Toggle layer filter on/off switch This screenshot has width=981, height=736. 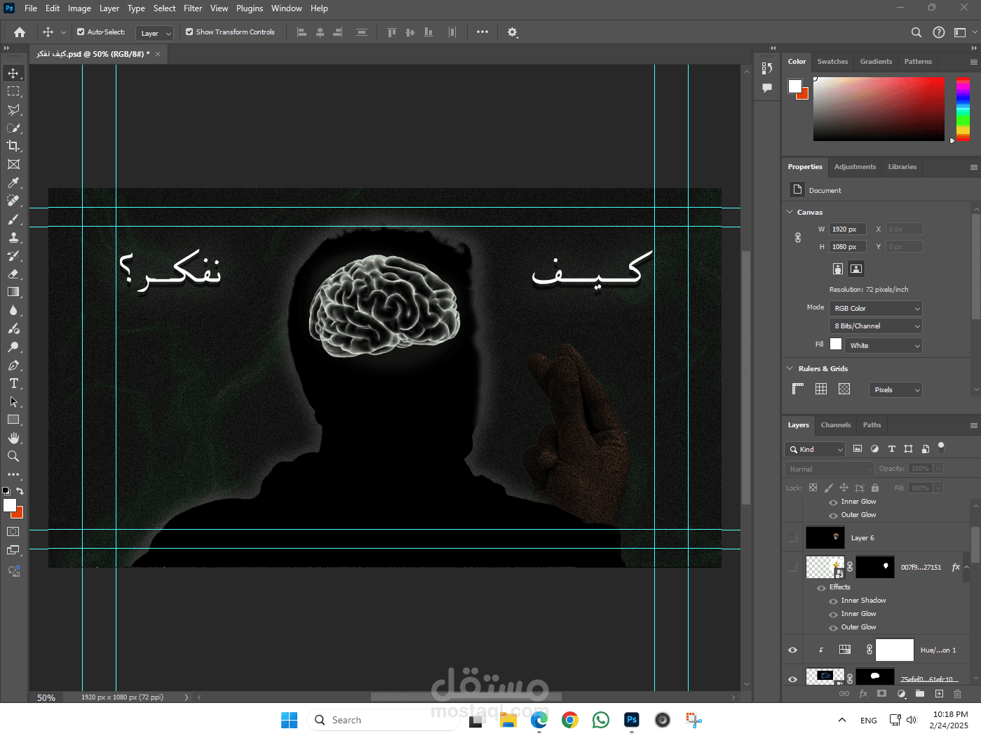[x=941, y=447]
